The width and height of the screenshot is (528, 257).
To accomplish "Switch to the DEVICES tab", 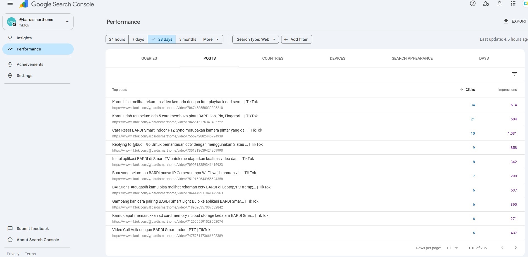I will click(x=337, y=58).
